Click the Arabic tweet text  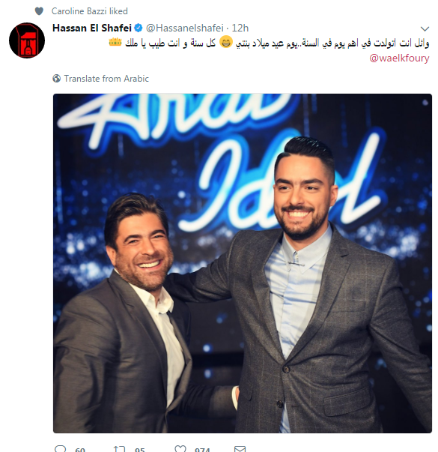tap(269, 43)
